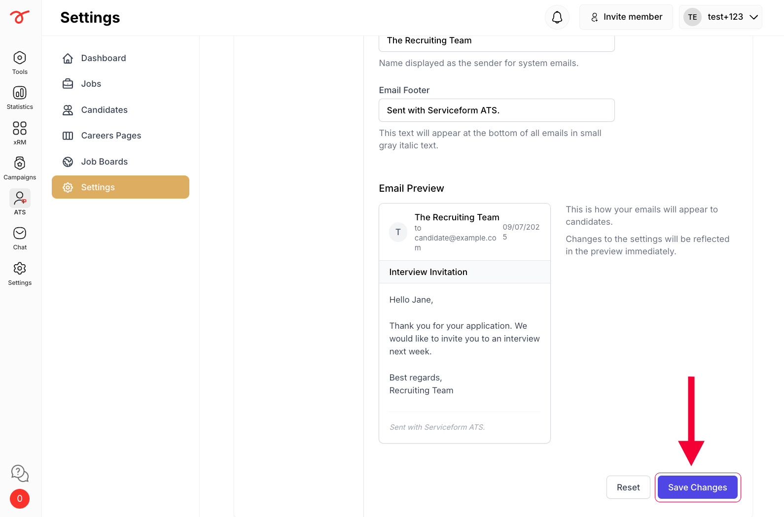784x517 pixels.
Task: Click the Settings gear icon in menu
Action: point(68,187)
